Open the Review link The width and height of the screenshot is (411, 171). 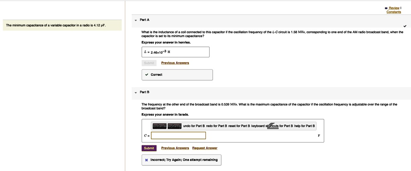(394, 8)
